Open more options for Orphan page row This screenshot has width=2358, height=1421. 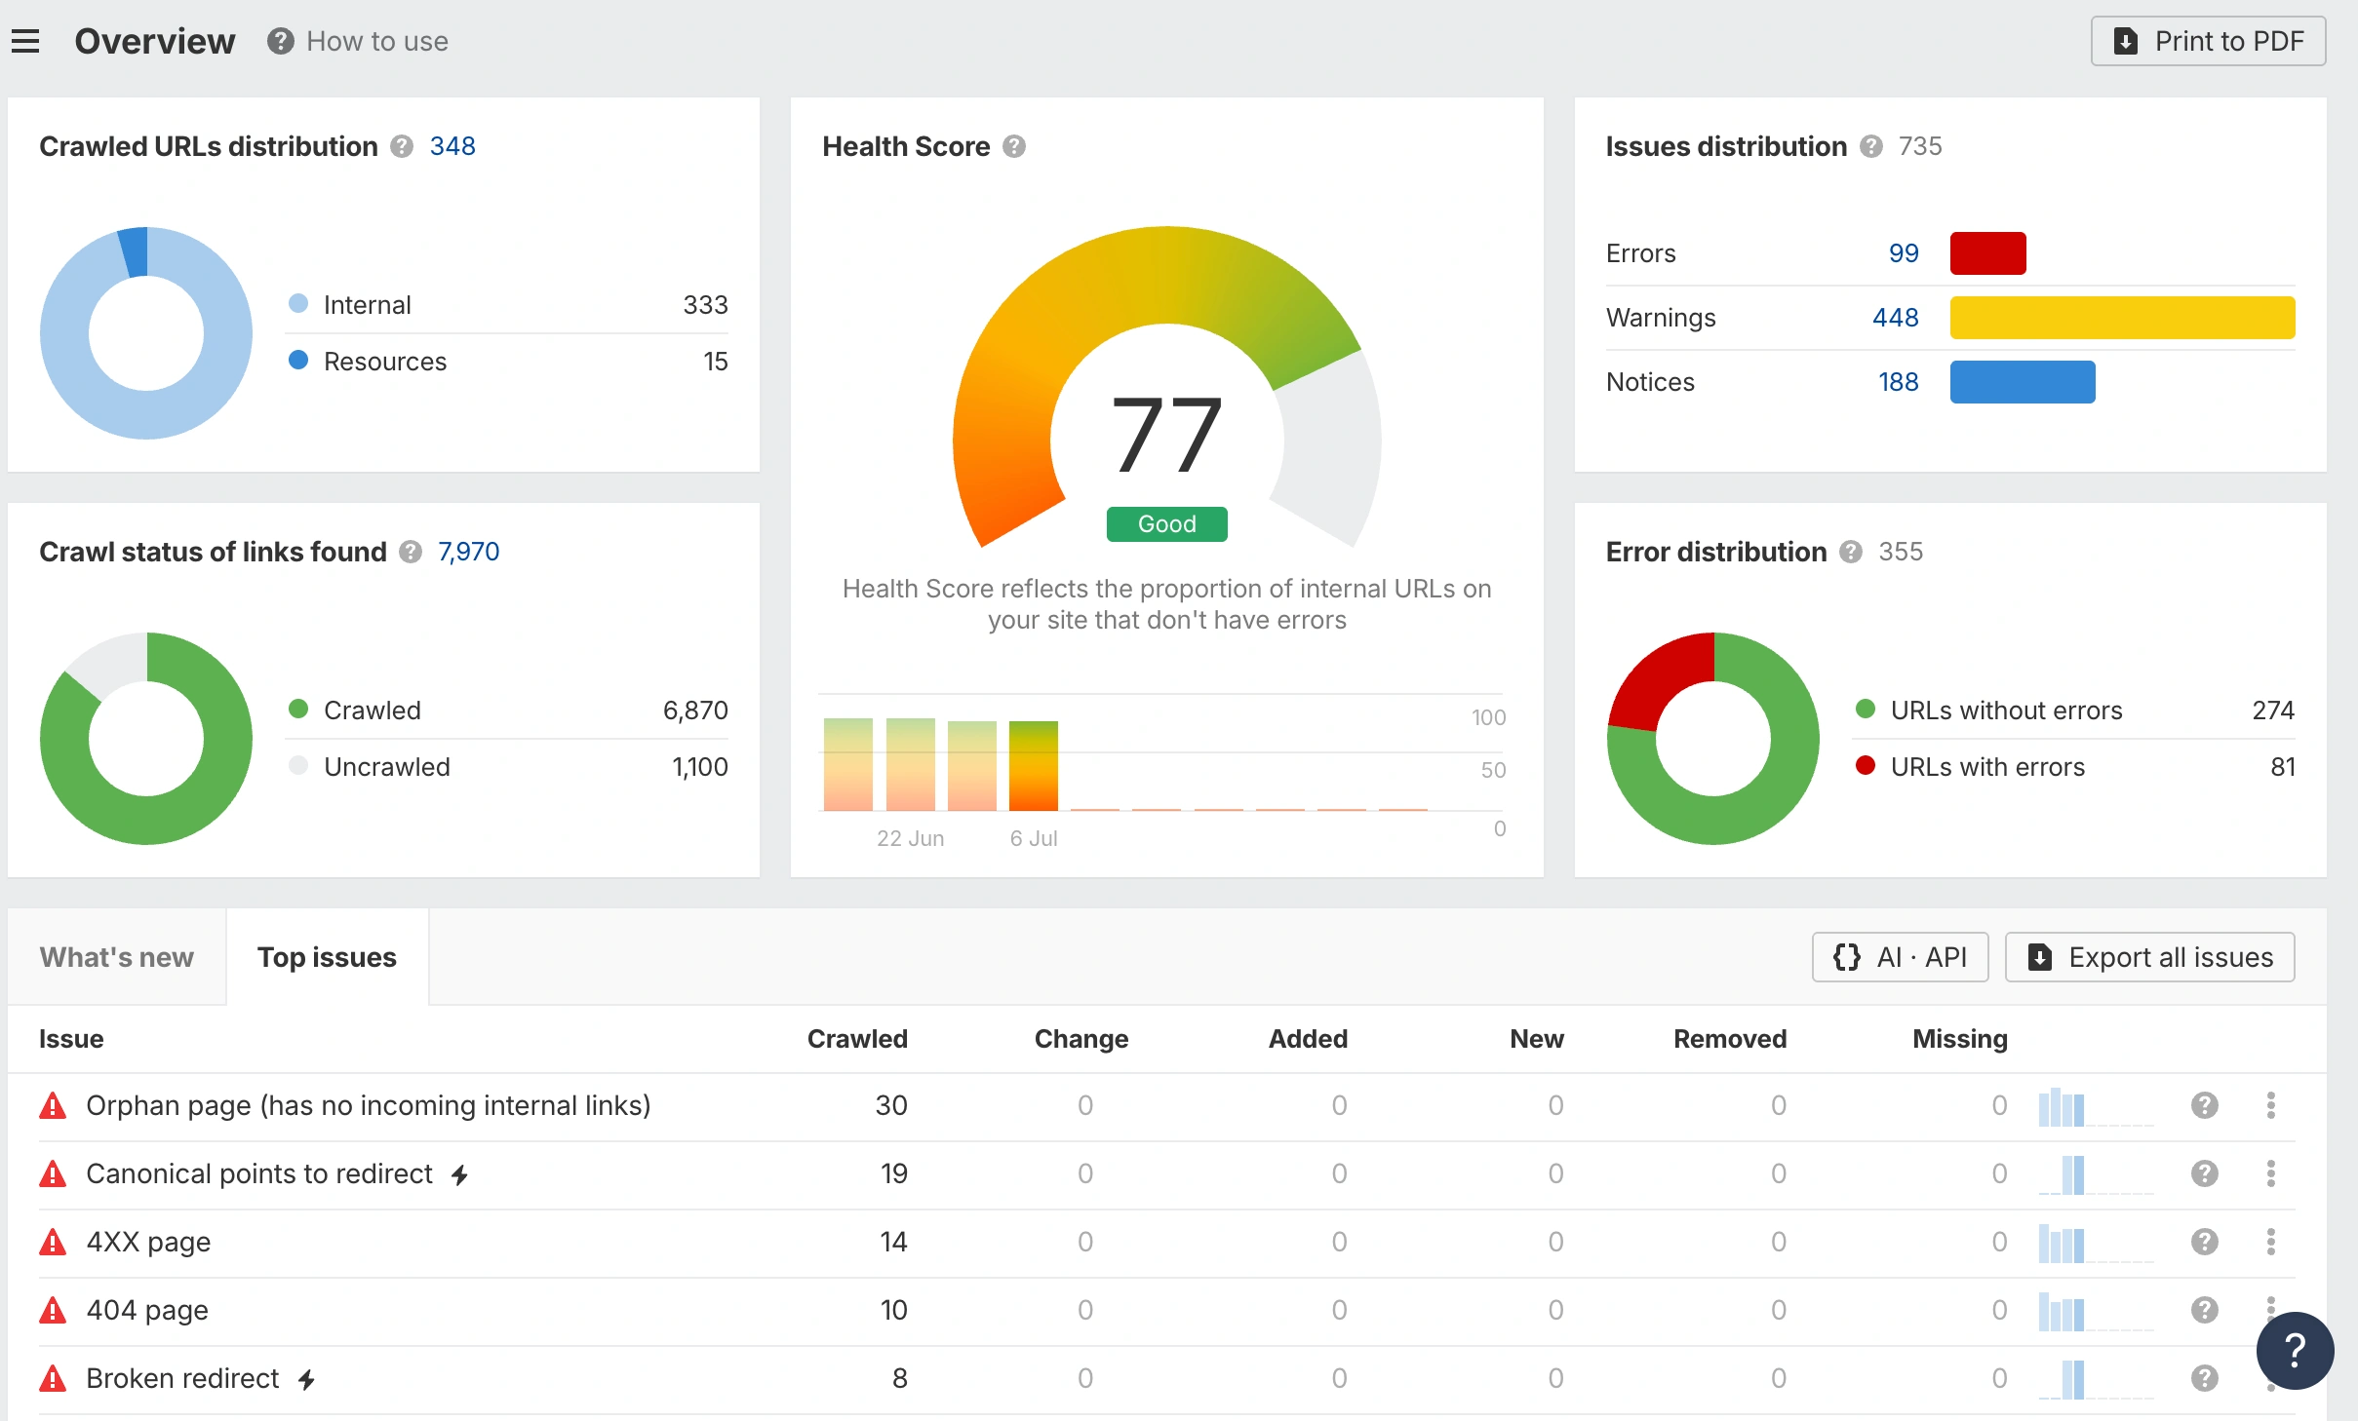coord(2271,1105)
